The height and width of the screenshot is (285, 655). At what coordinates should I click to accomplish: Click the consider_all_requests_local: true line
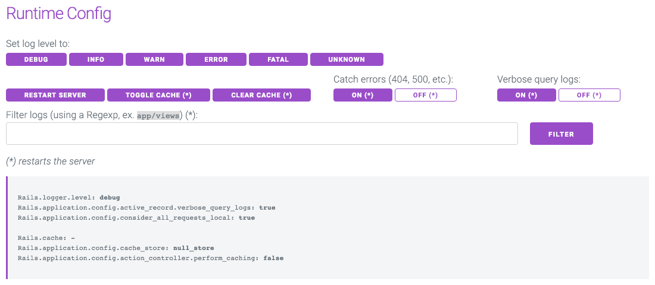(x=136, y=217)
